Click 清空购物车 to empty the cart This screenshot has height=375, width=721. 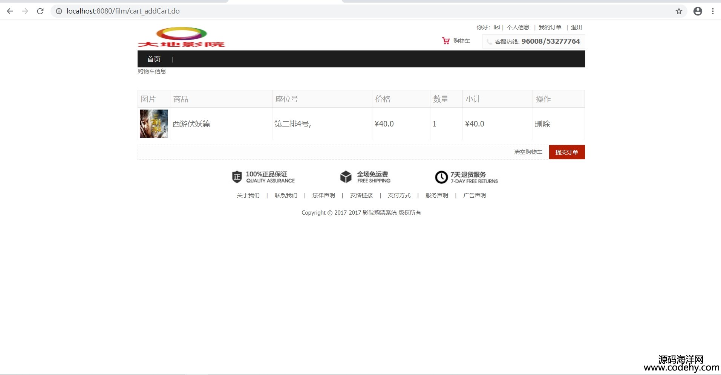528,152
